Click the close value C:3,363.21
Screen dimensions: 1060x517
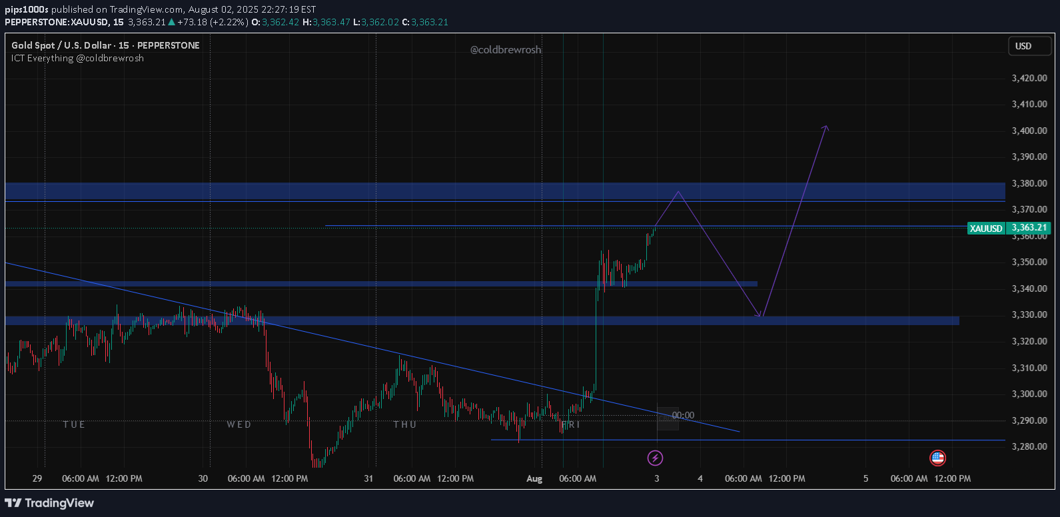pos(425,22)
